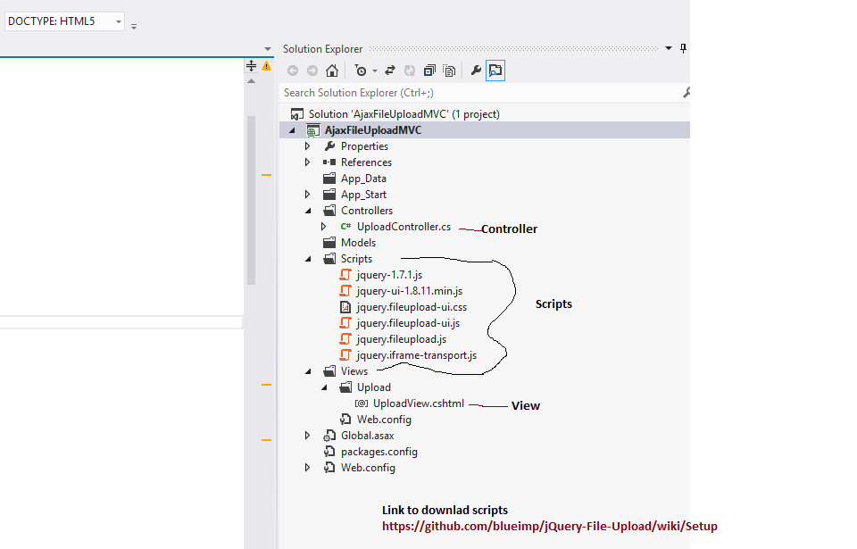
Task: Expand the Global.asax node
Action: click(308, 436)
